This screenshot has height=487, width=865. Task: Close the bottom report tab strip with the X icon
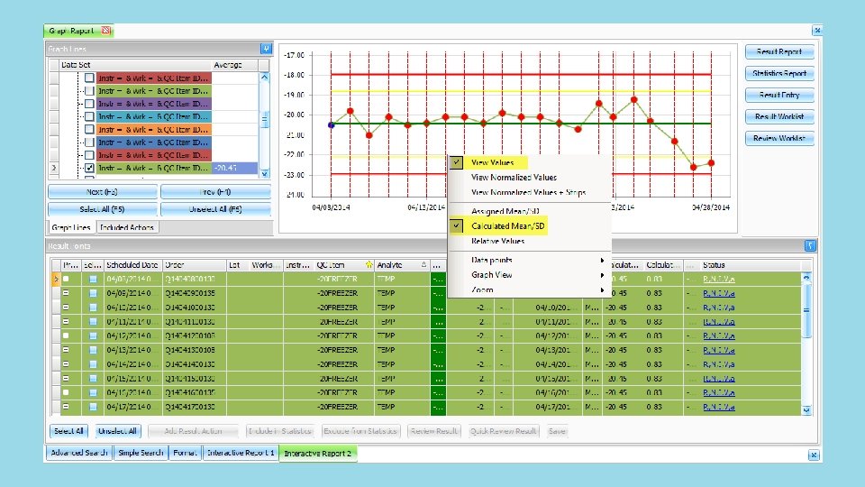pos(813,455)
